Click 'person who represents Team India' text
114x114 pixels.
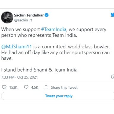point(39,35)
